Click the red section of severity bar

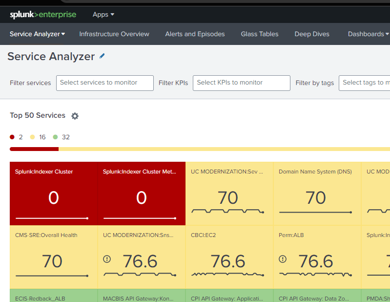pos(34,149)
